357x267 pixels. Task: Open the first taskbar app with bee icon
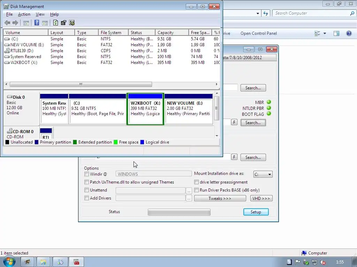[x=27, y=262]
